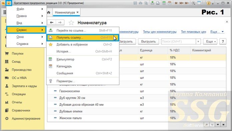Click the go-to-link icon in title bar

click(x=152, y=3)
